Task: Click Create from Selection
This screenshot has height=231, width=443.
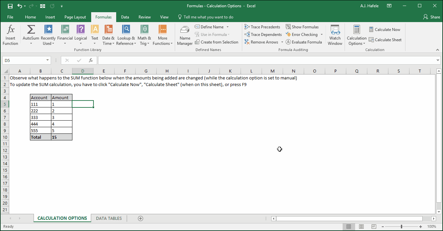Action: (217, 42)
